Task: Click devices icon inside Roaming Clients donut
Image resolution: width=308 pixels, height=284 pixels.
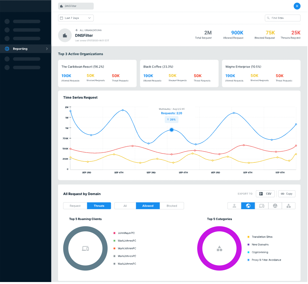Action: point(85,249)
